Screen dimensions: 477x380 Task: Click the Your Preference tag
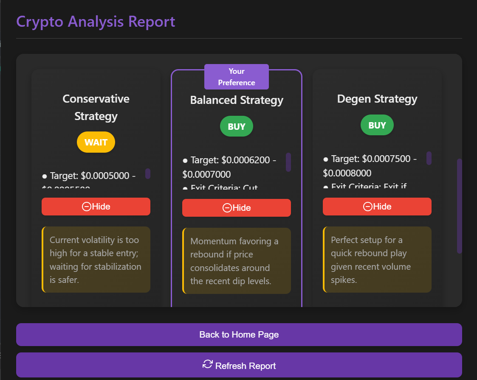[x=237, y=77]
